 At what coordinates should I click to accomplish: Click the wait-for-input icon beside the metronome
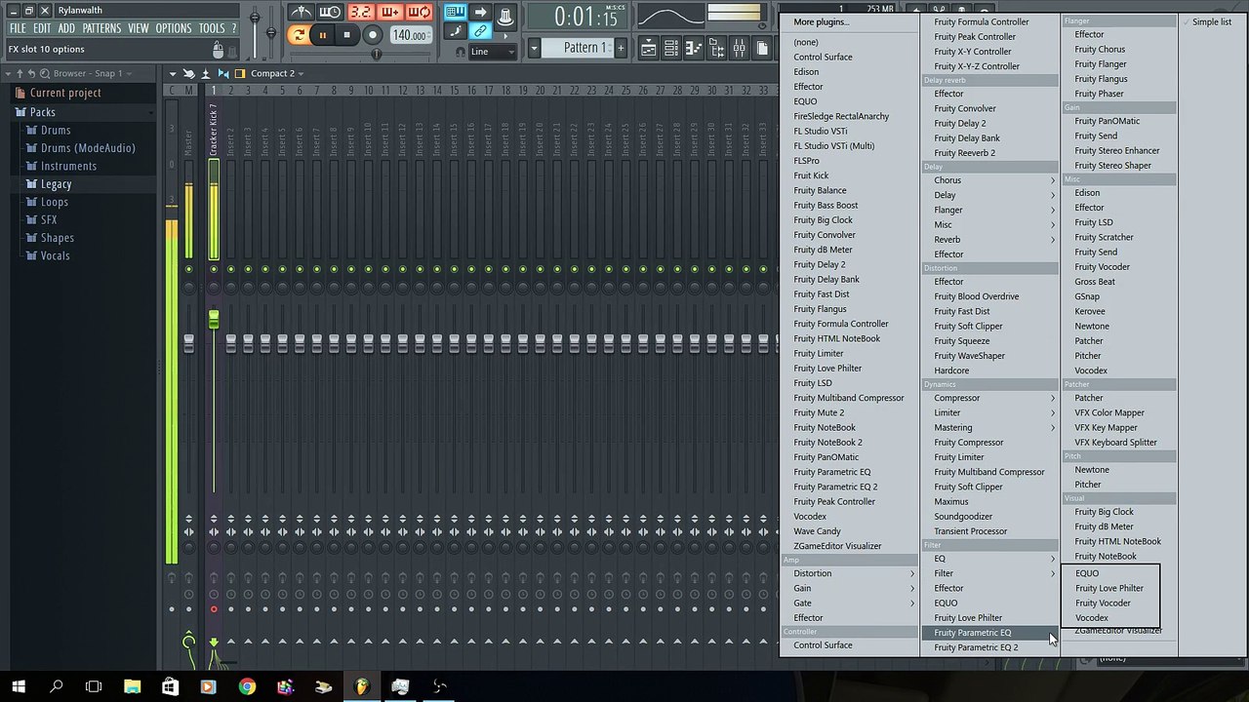(x=331, y=13)
